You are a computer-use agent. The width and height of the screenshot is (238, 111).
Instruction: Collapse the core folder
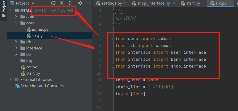coord(16,23)
